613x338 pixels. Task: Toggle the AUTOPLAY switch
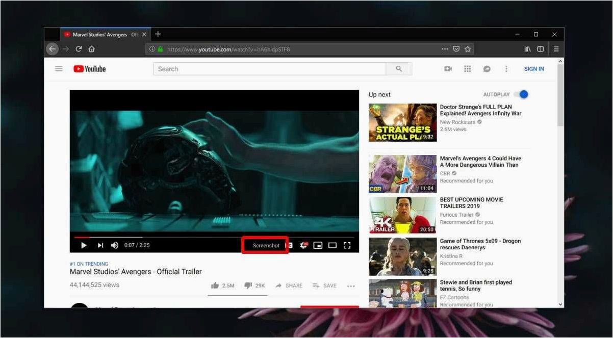point(521,94)
